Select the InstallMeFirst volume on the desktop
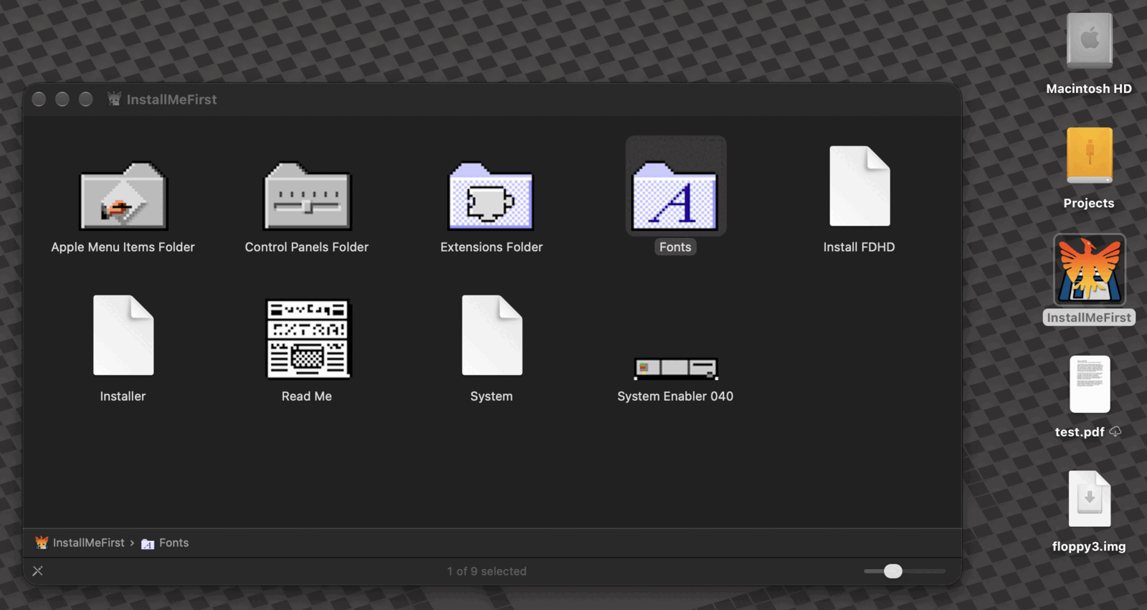 [x=1090, y=270]
